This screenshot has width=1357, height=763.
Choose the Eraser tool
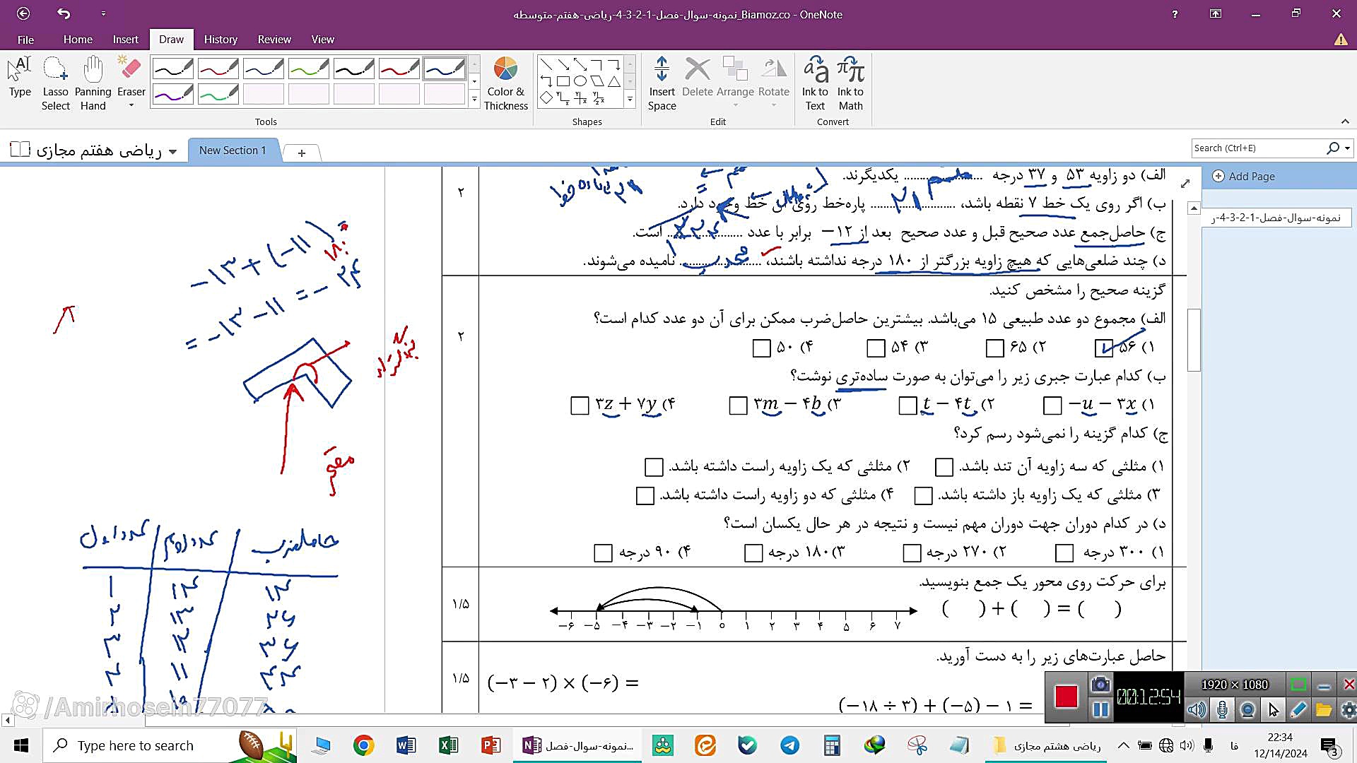(131, 79)
